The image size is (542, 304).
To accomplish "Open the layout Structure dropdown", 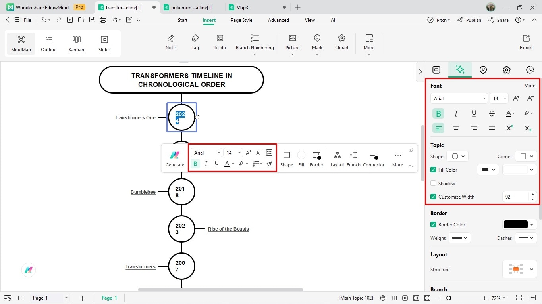I will point(519,269).
